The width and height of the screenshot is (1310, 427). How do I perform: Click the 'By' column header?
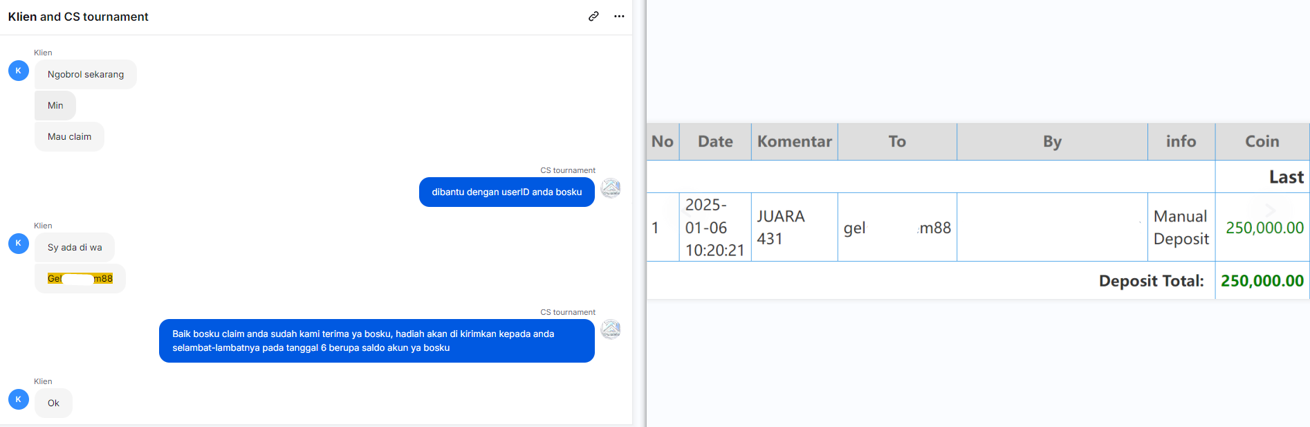pos(1052,142)
